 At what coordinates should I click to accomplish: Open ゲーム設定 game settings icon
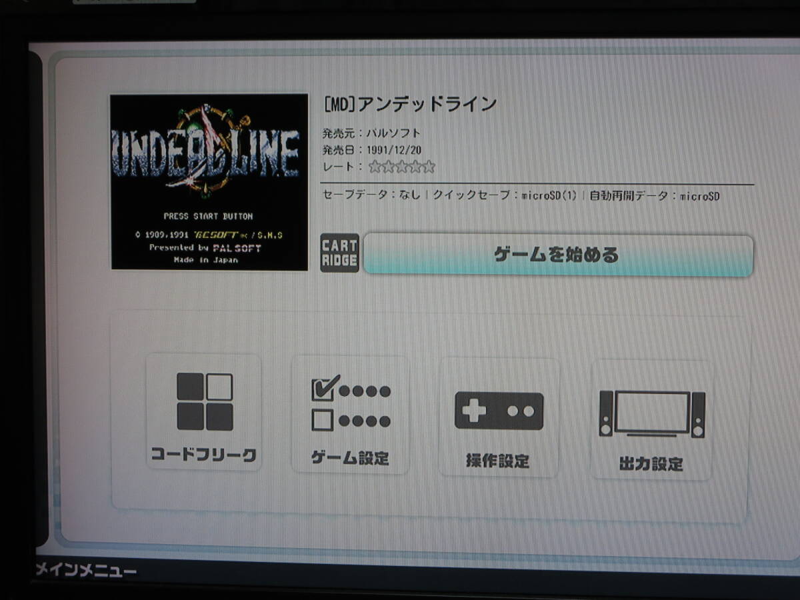pyautogui.click(x=350, y=415)
